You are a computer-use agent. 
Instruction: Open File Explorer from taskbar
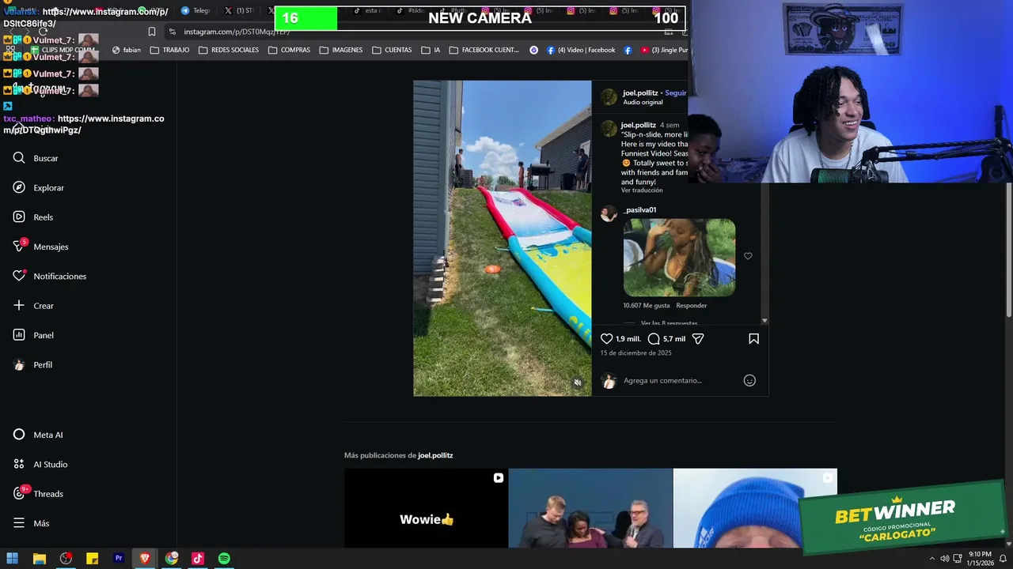[x=39, y=559]
